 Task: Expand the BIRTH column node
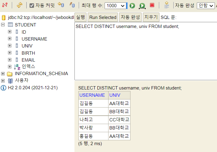[10, 53]
